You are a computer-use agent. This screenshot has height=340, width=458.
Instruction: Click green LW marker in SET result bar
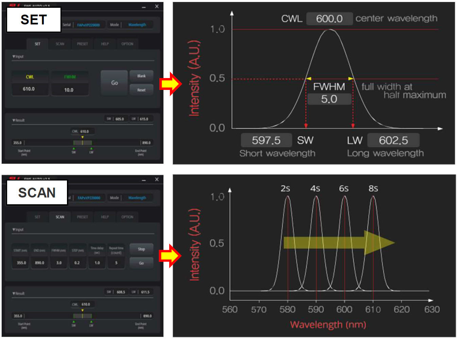coord(91,149)
